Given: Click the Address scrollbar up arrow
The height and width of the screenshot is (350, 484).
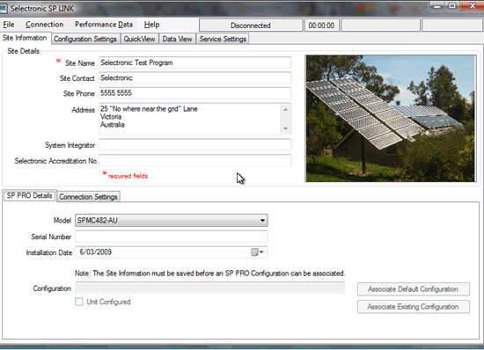Looking at the screenshot, I should [x=285, y=109].
